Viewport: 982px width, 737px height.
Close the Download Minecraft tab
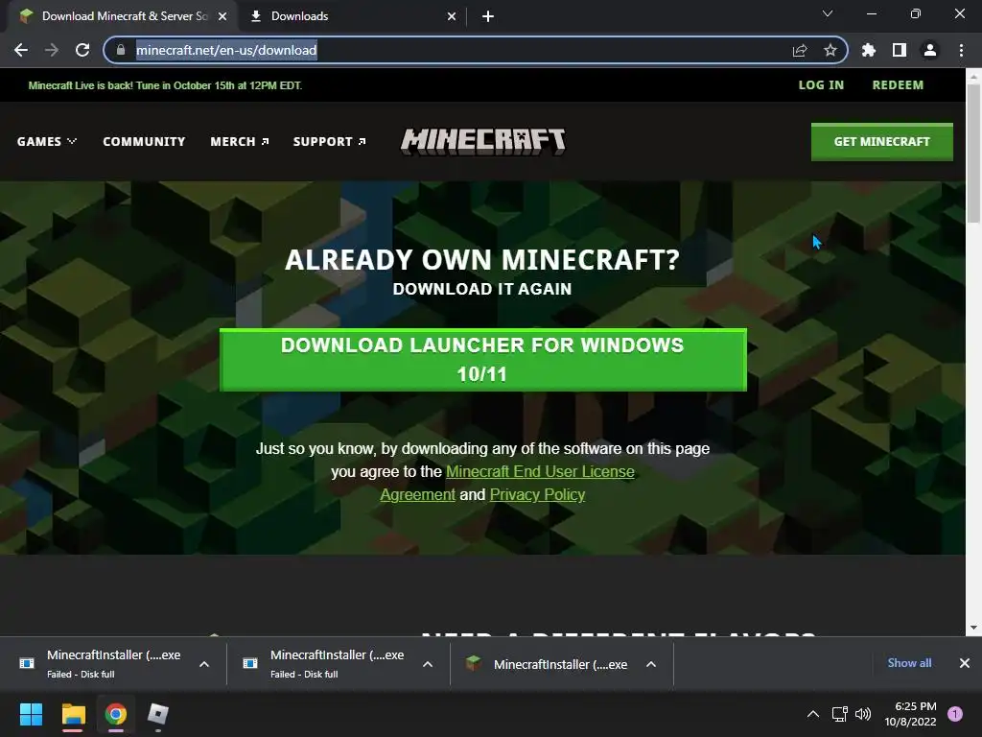pyautogui.click(x=222, y=16)
